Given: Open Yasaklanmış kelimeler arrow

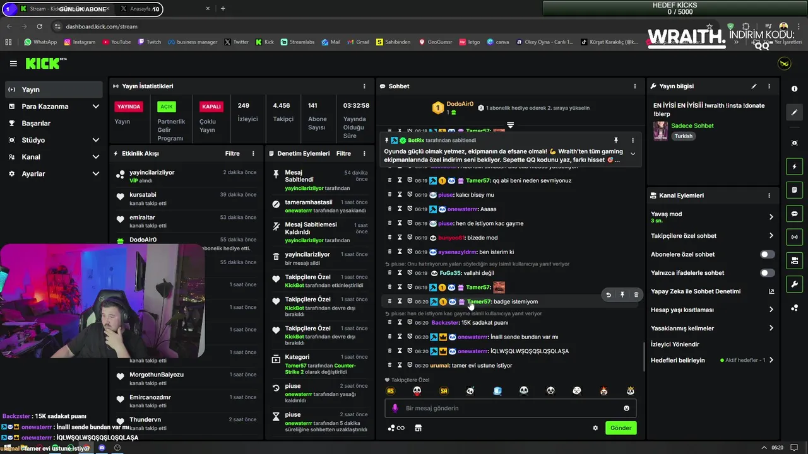Looking at the screenshot, I should (x=771, y=328).
